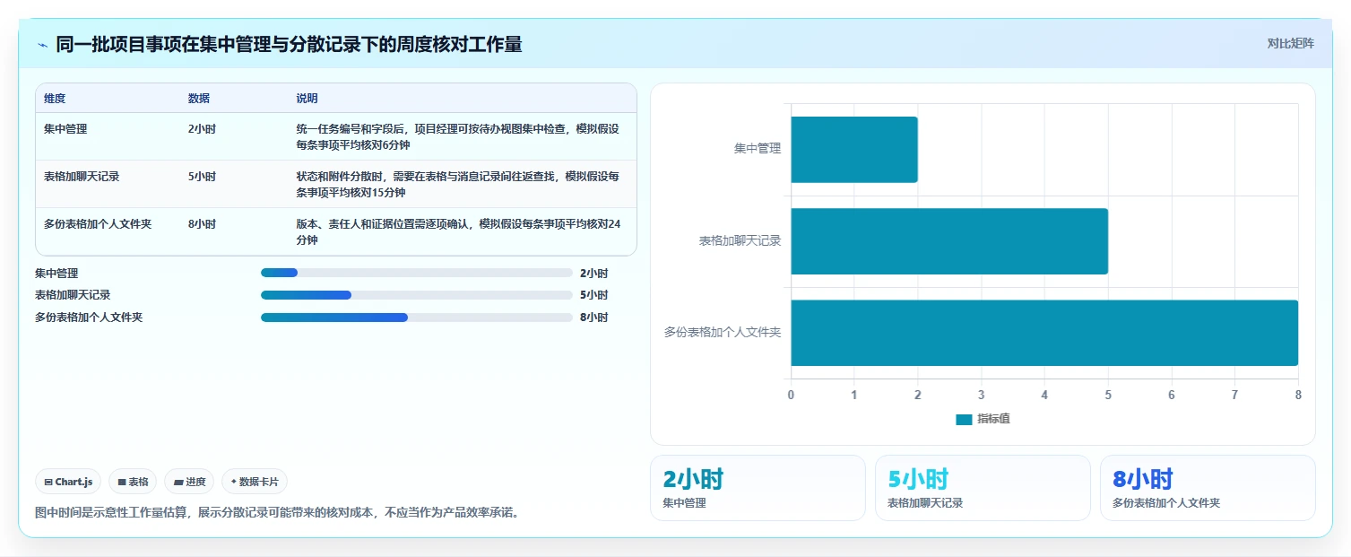Click the 多份表格加个人文件夹 bar in the chart

coord(1044,333)
